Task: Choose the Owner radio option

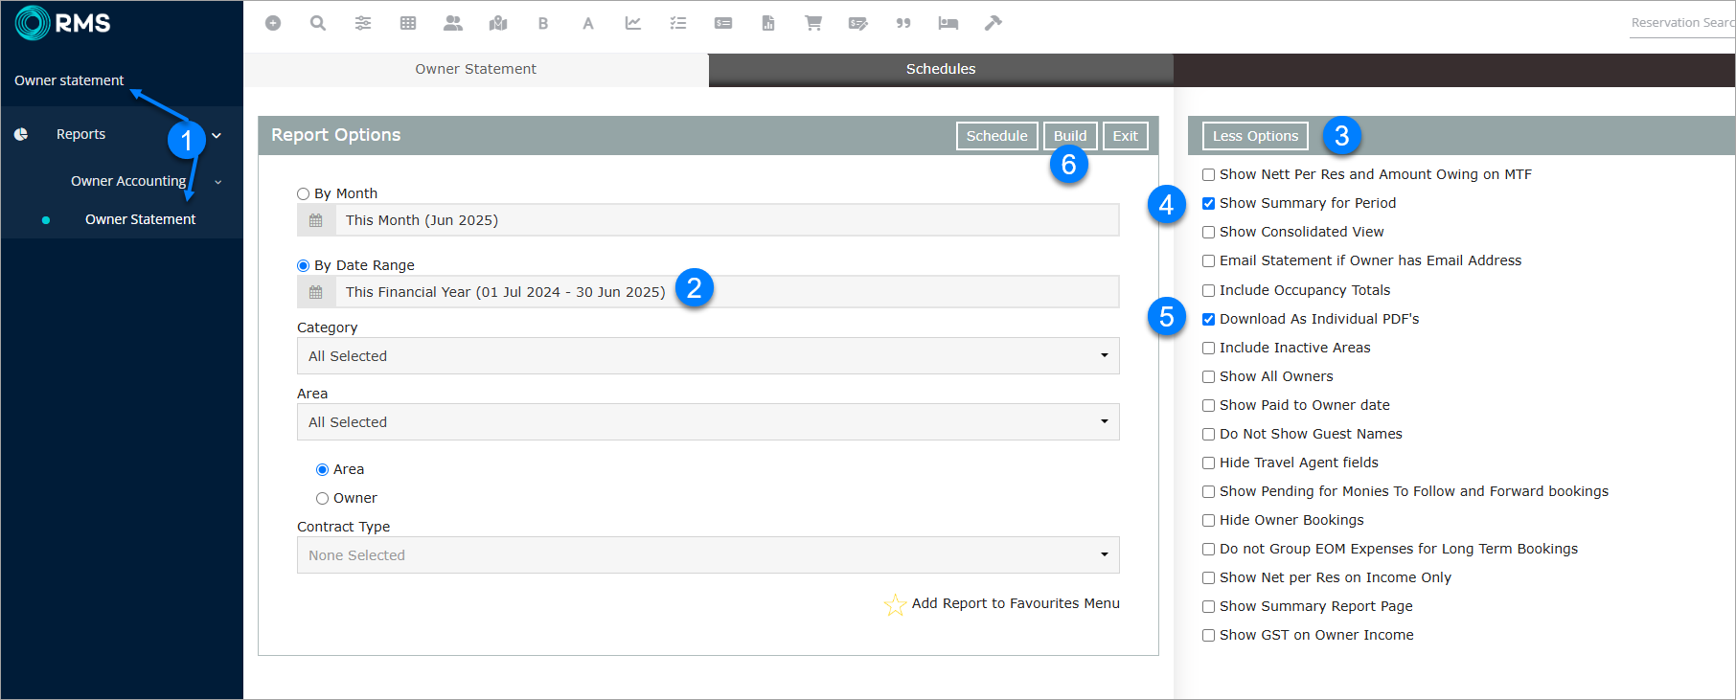Action: point(323,499)
